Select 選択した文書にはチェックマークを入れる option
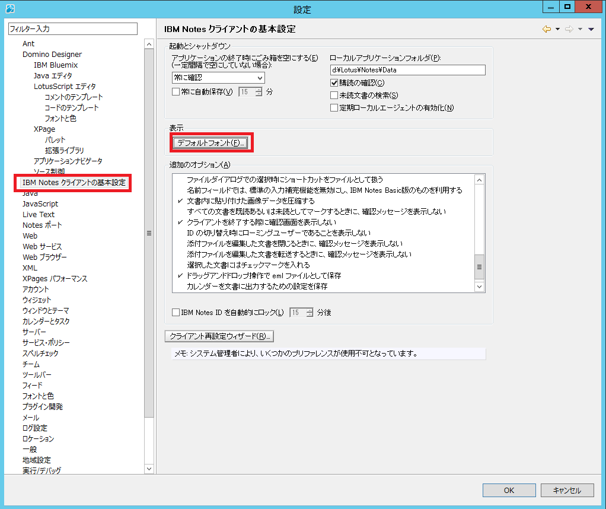Image resolution: width=606 pixels, height=509 pixels. pos(248,265)
